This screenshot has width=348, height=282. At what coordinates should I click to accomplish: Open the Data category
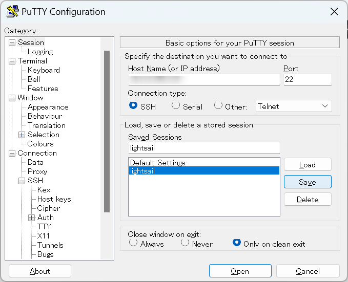coord(35,162)
